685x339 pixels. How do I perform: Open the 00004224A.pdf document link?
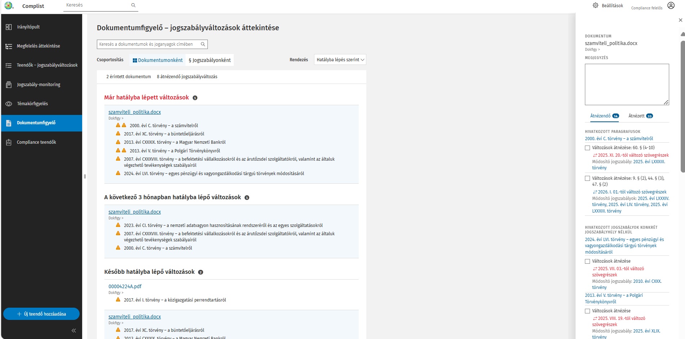125,286
